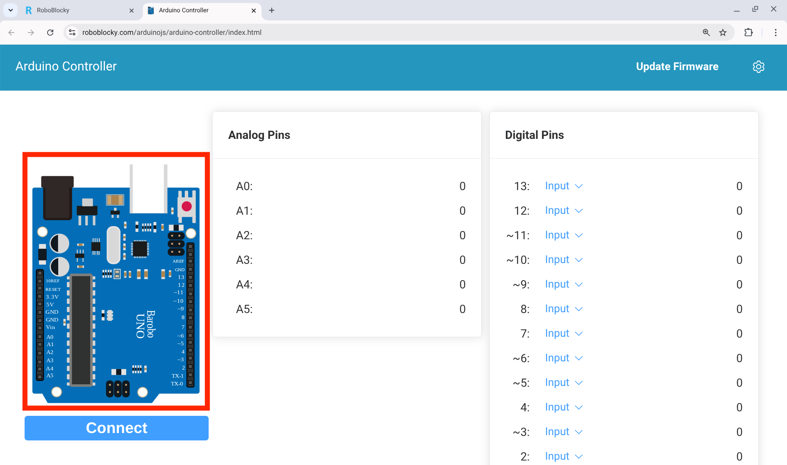The height and width of the screenshot is (465, 787).
Task: Open a new browser tab
Action: coord(272,10)
